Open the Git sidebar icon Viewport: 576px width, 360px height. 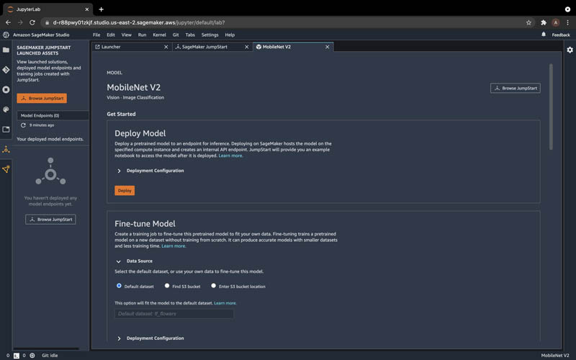6,70
